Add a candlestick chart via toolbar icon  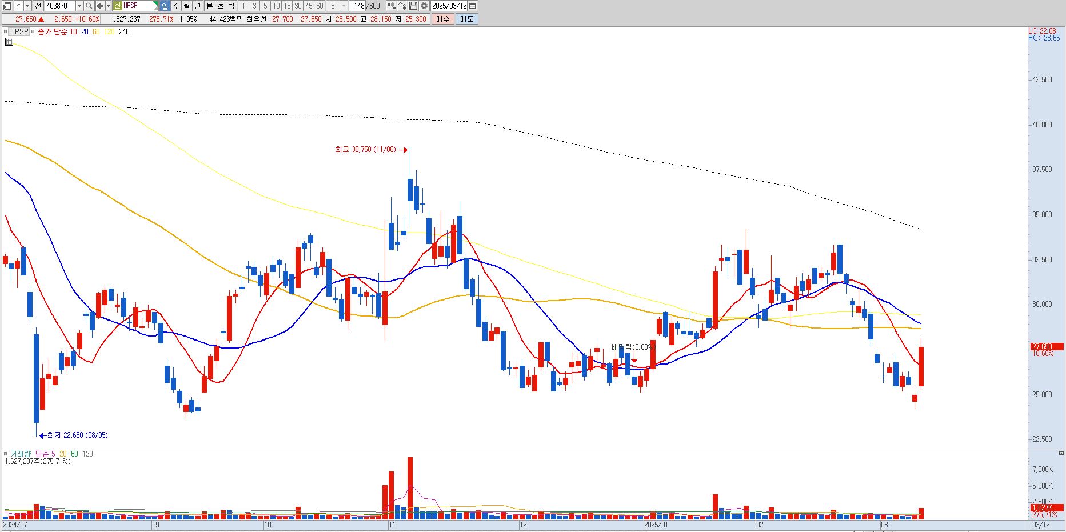coord(391,6)
